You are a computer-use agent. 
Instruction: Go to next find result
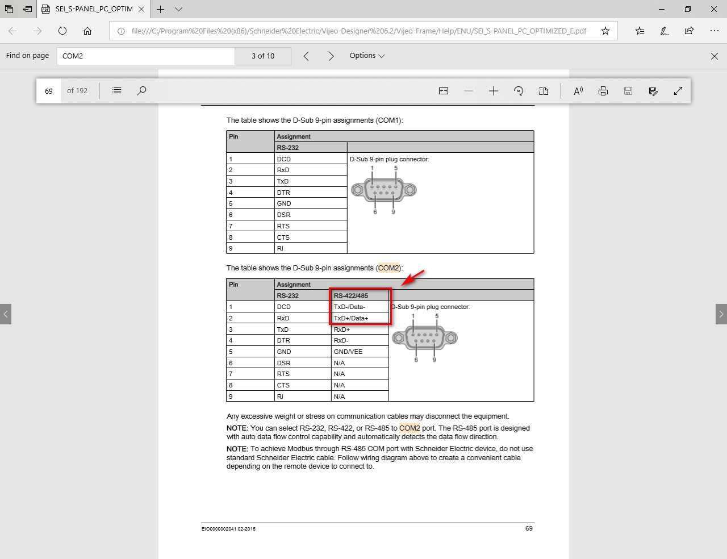pyautogui.click(x=331, y=56)
